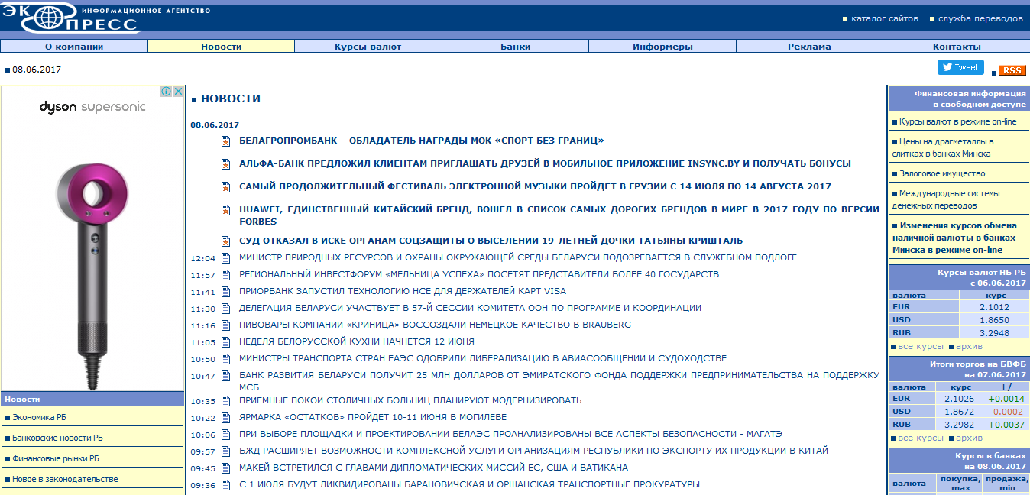Image resolution: width=1030 pixels, height=495 pixels.
Task: Click page icon for 11:41 news item
Action: pyautogui.click(x=225, y=292)
